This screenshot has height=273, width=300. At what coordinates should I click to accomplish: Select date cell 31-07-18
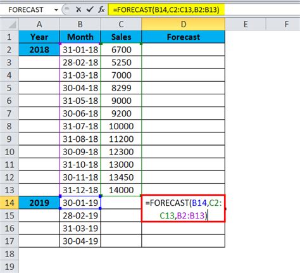coord(80,126)
